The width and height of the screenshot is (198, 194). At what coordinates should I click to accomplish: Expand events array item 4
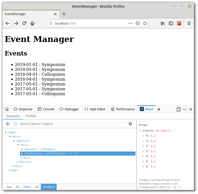coord(143,156)
